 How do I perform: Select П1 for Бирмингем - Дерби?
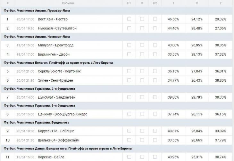click(x=129, y=54)
